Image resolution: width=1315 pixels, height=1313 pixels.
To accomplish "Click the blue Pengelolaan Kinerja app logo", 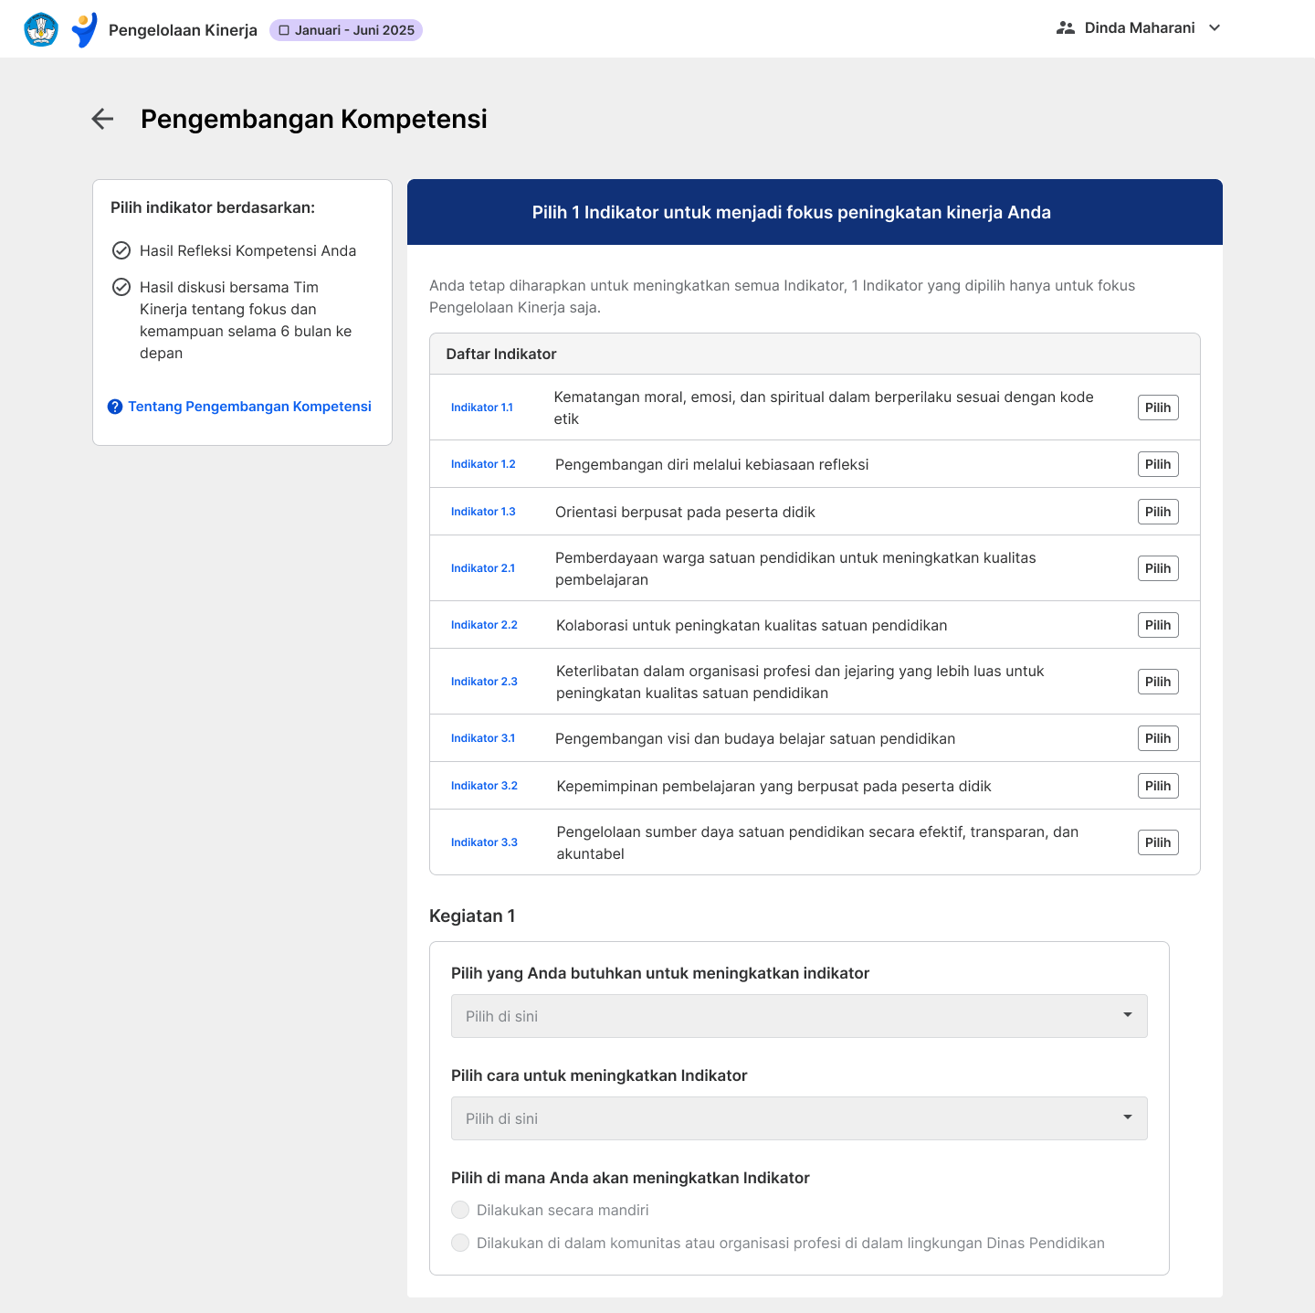I will point(84,29).
